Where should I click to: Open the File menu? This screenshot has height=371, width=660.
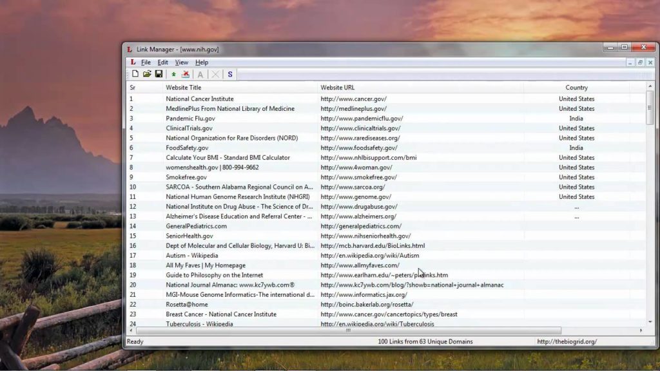coord(146,62)
